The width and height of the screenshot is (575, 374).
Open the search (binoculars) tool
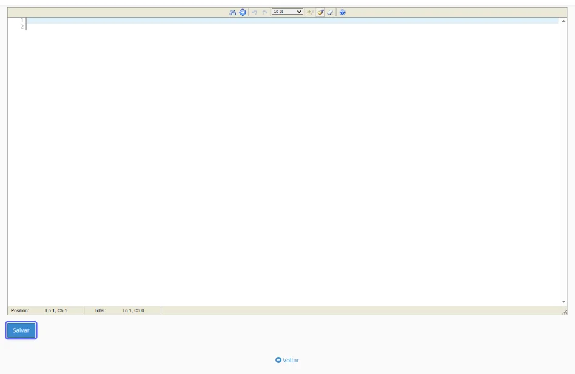pos(232,13)
